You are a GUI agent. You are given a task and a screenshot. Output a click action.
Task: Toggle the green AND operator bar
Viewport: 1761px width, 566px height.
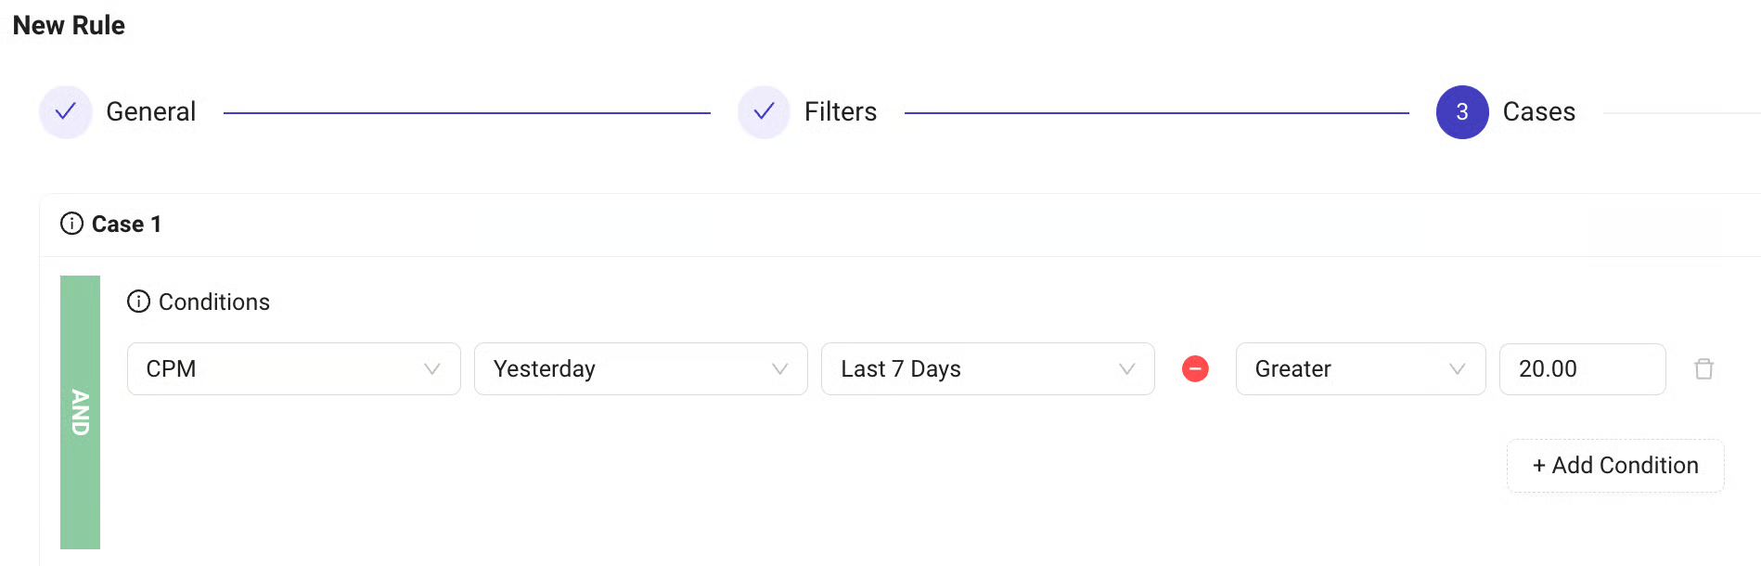(x=81, y=412)
